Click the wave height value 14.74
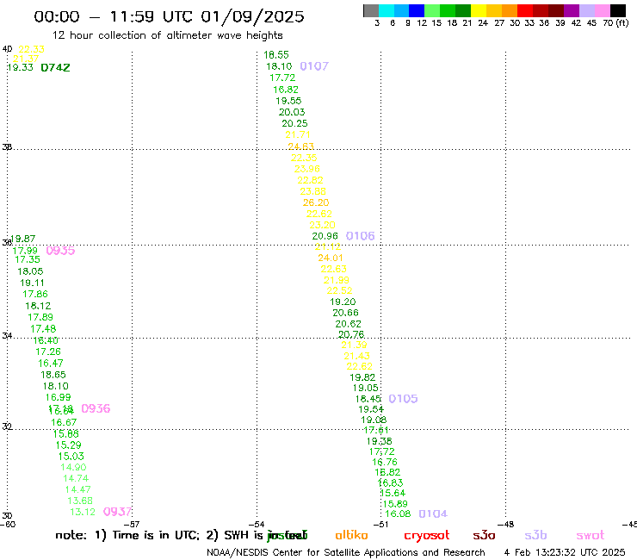 click(76, 479)
